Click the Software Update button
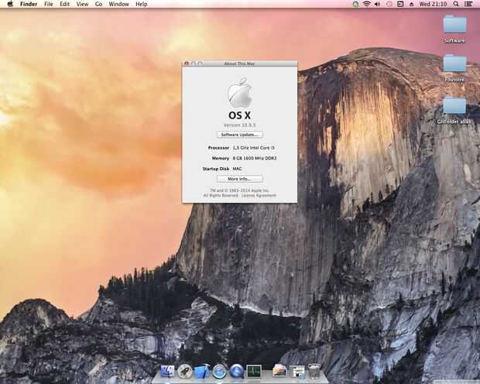Image resolution: width=480 pixels, height=384 pixels. pyautogui.click(x=240, y=135)
